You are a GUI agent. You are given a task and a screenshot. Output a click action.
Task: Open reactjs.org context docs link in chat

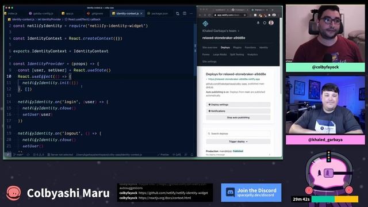click(164, 198)
